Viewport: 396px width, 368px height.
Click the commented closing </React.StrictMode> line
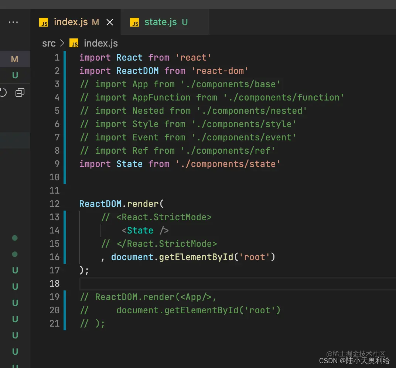coord(159,244)
